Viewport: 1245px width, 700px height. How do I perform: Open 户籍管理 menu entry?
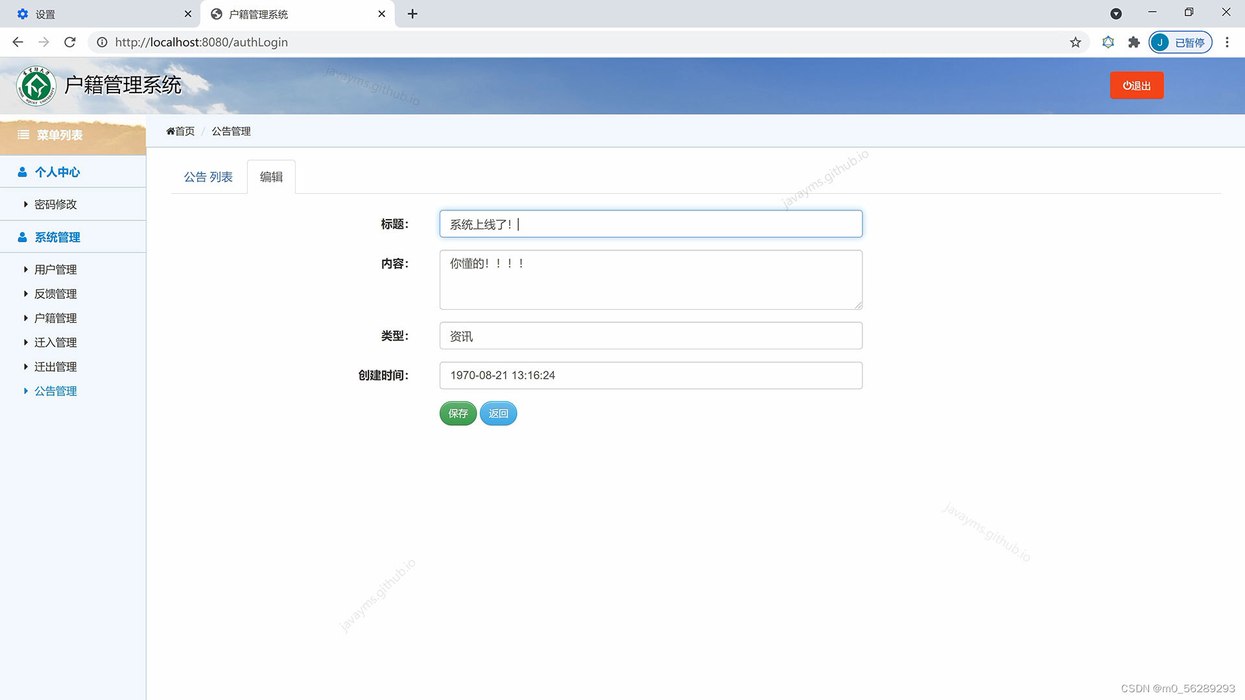[x=55, y=318]
